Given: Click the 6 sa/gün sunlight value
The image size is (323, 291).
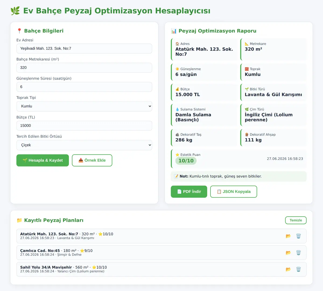Looking at the screenshot, I should coord(186,74).
